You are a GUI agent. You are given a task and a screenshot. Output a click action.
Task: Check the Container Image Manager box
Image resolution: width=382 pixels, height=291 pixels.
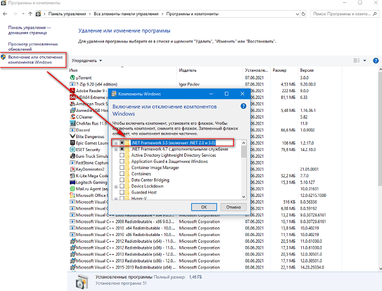[x=122, y=167]
